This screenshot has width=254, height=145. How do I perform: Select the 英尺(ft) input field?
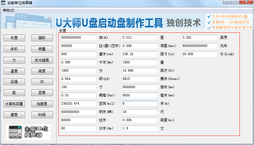click(140, 70)
